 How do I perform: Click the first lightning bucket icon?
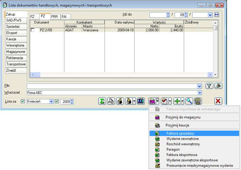120,101
